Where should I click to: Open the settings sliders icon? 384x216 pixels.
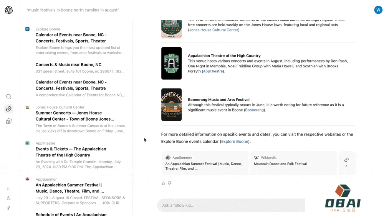click(x=9, y=208)
